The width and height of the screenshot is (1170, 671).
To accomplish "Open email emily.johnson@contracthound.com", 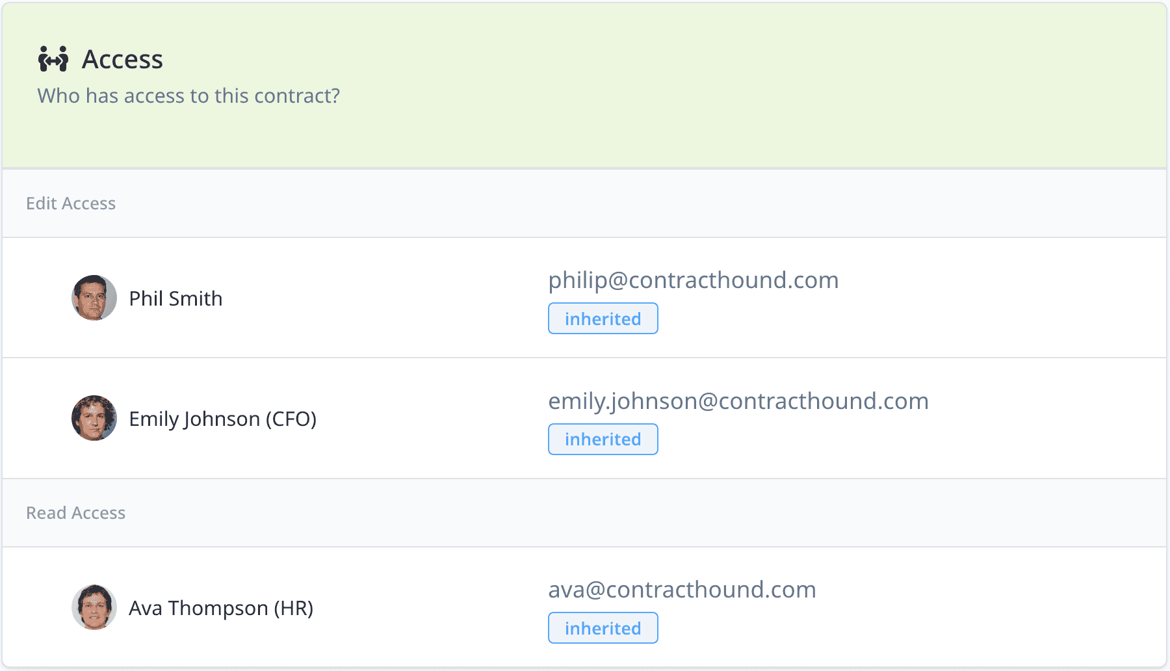I will pos(738,401).
